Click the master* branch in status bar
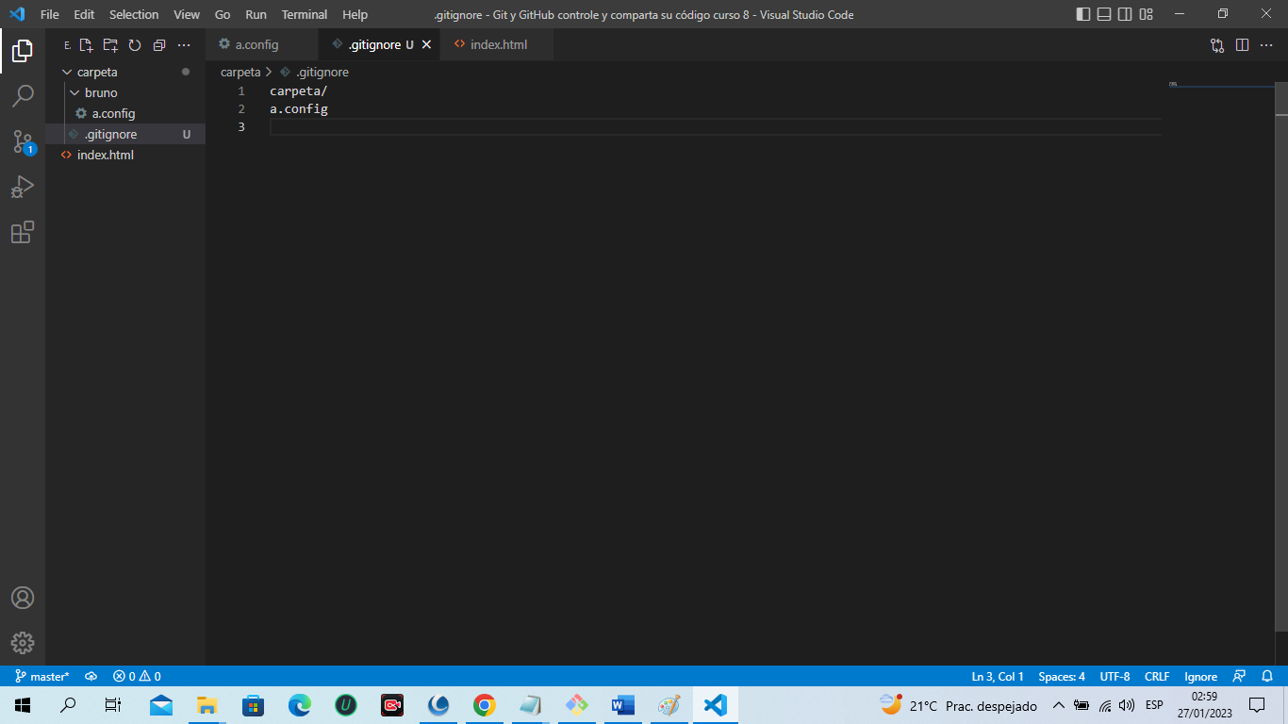The width and height of the screenshot is (1288, 724). tap(42, 677)
